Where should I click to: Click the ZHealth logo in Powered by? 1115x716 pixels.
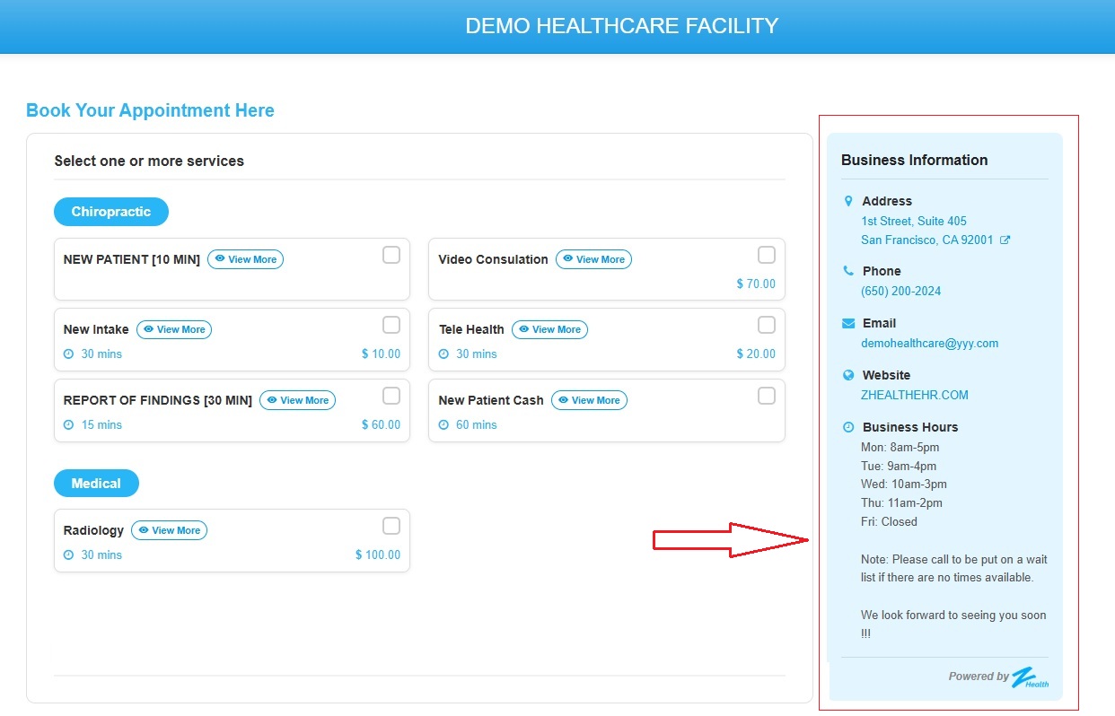click(x=1031, y=677)
